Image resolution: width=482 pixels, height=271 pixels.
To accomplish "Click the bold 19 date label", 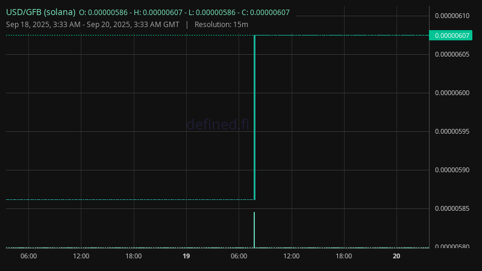I will [186, 257].
